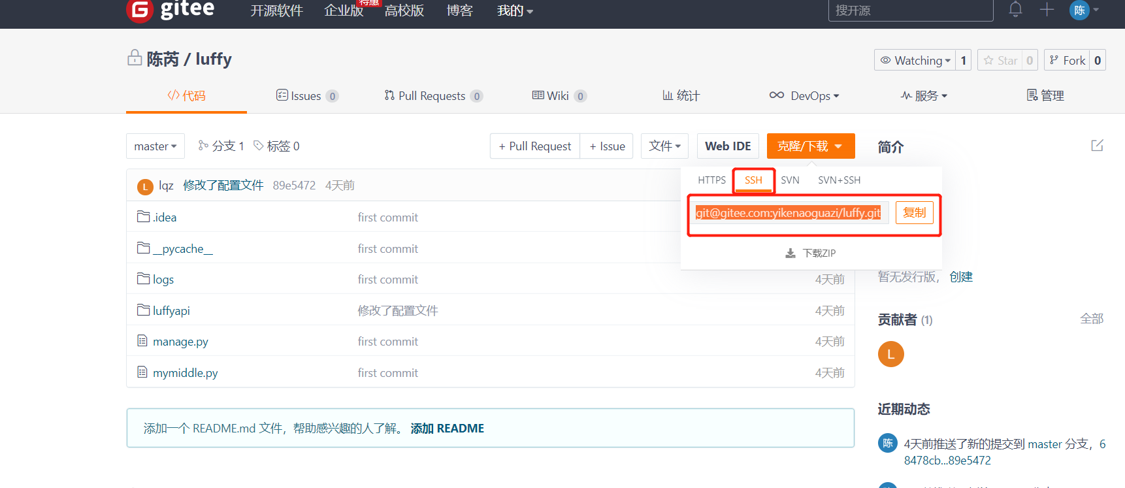Screen dimensions: 1125x488
Task: Open the mymiddle.py file name
Action: click(x=185, y=373)
